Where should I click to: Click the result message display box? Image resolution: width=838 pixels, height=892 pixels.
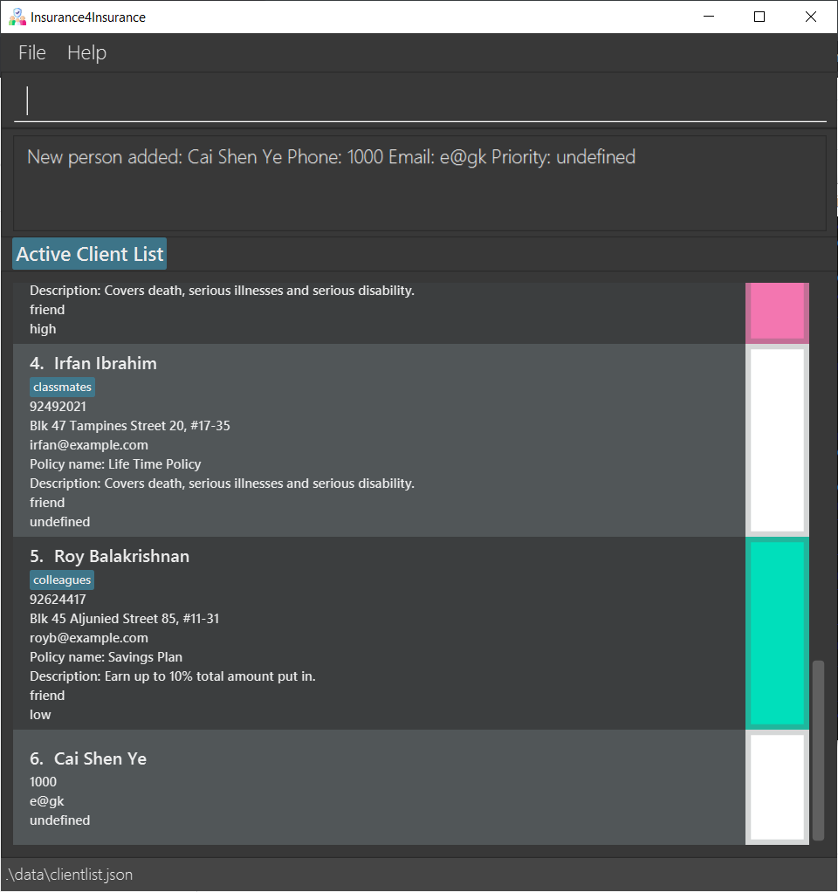[x=420, y=183]
